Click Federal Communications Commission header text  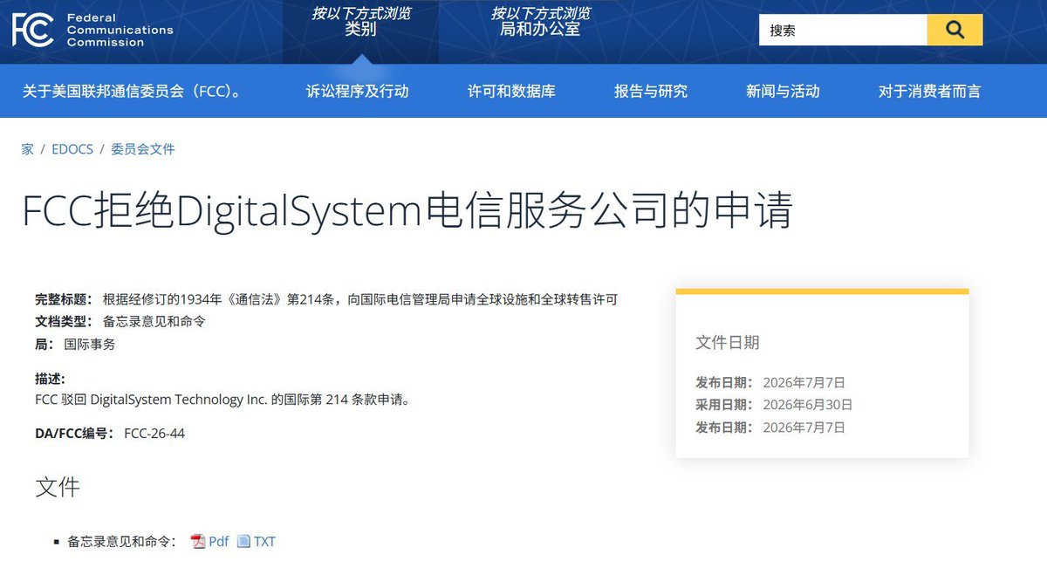pyautogui.click(x=120, y=30)
